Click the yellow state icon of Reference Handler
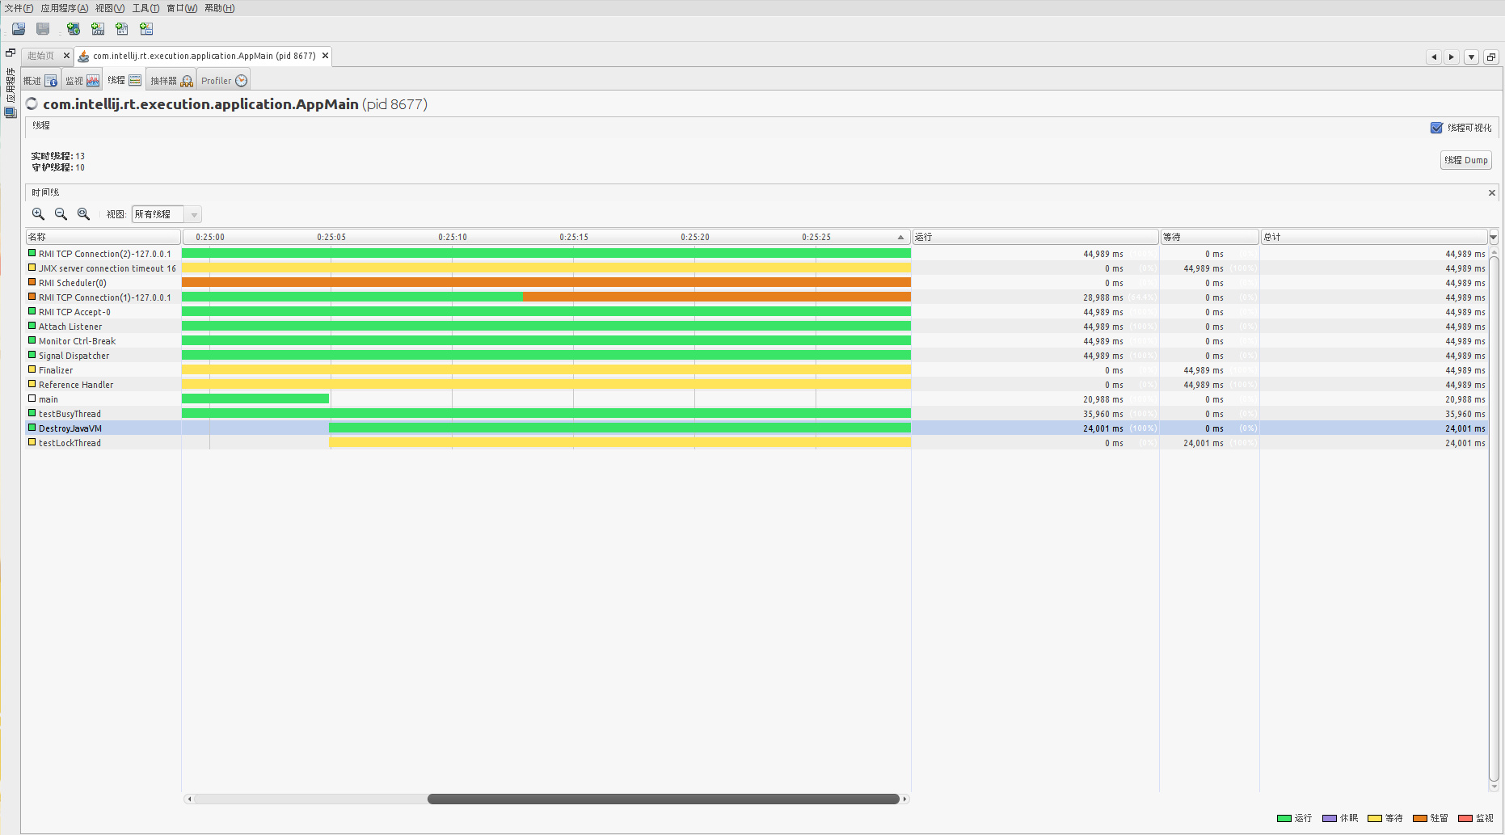Screen dimensions: 1505x835 click(32, 384)
